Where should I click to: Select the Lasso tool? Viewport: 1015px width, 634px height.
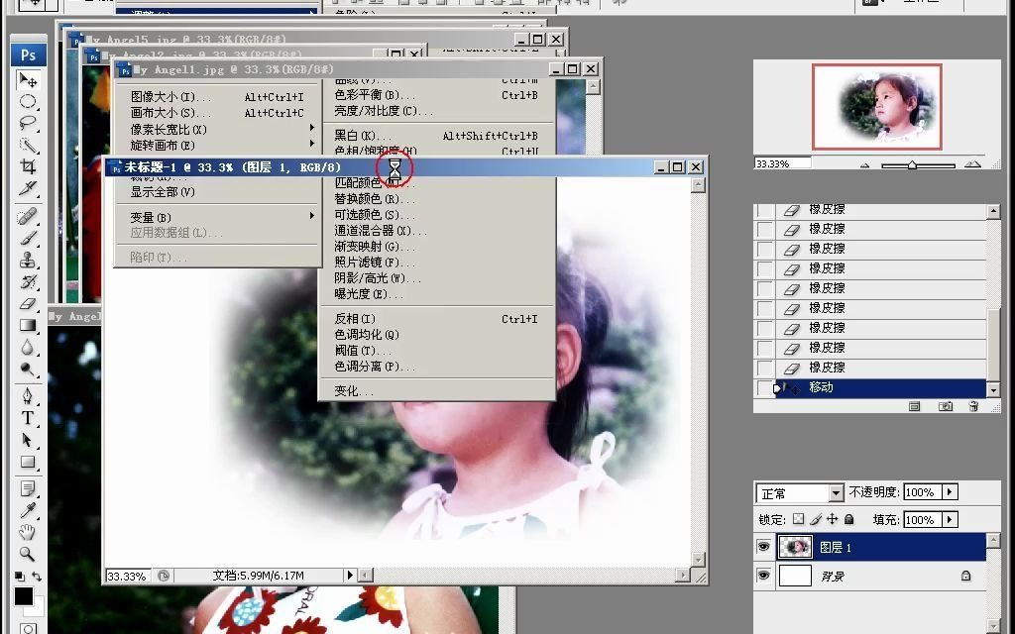coord(28,122)
